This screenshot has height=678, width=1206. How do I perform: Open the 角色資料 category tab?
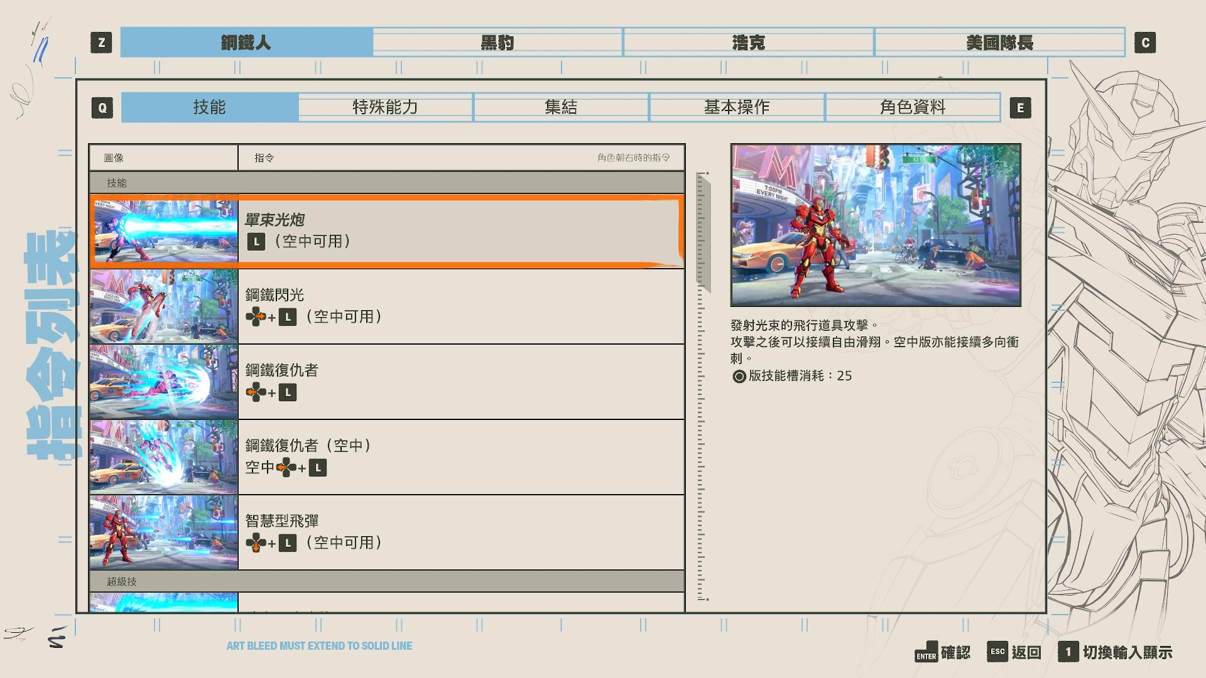click(x=913, y=107)
